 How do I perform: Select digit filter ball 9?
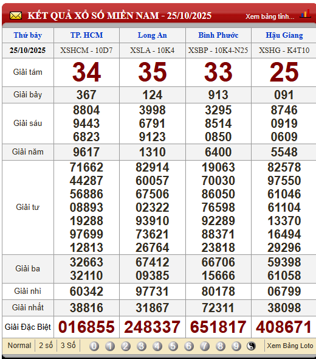(236, 346)
